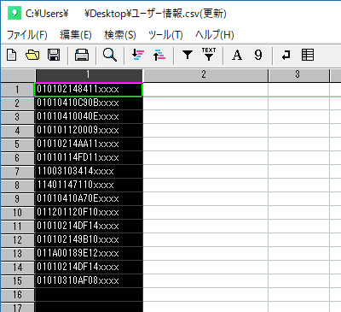This screenshot has width=341, height=312.
Task: Select cell 11003103414xxxx
Action: click(89, 172)
